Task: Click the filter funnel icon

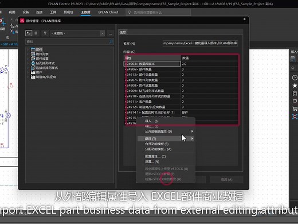Action: click(45, 33)
